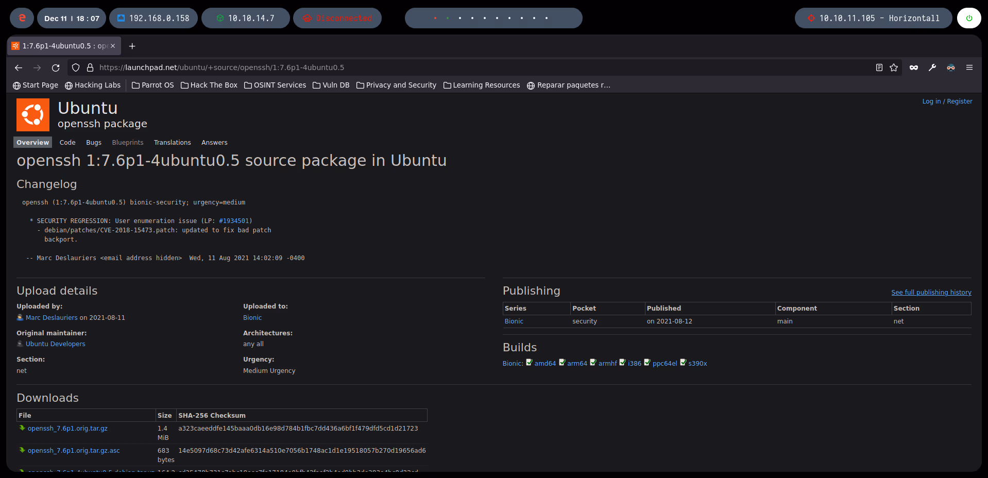The width and height of the screenshot is (988, 478).
Task: Toggle reader view for the page
Action: point(878,67)
